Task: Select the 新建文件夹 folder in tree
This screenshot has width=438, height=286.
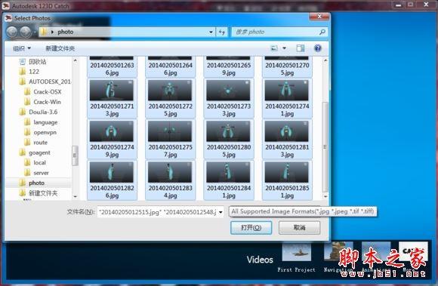Action: [43, 193]
